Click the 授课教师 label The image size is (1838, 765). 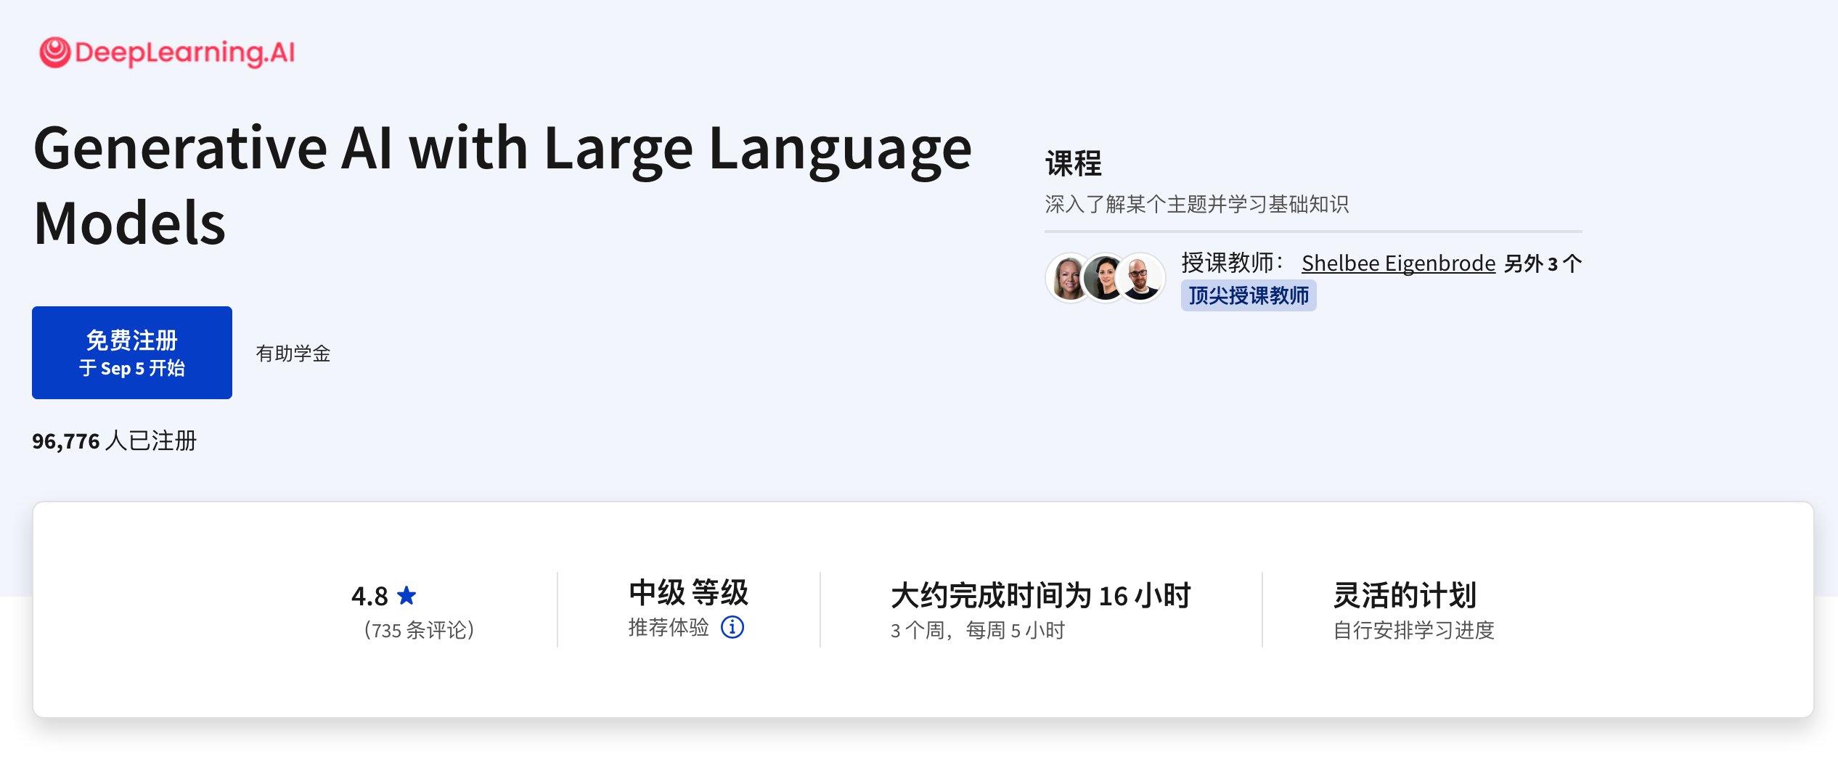[x=1233, y=263]
